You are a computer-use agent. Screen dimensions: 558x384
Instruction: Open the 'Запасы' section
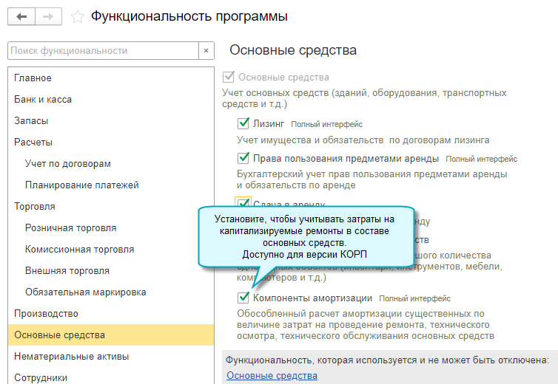pyautogui.click(x=111, y=121)
